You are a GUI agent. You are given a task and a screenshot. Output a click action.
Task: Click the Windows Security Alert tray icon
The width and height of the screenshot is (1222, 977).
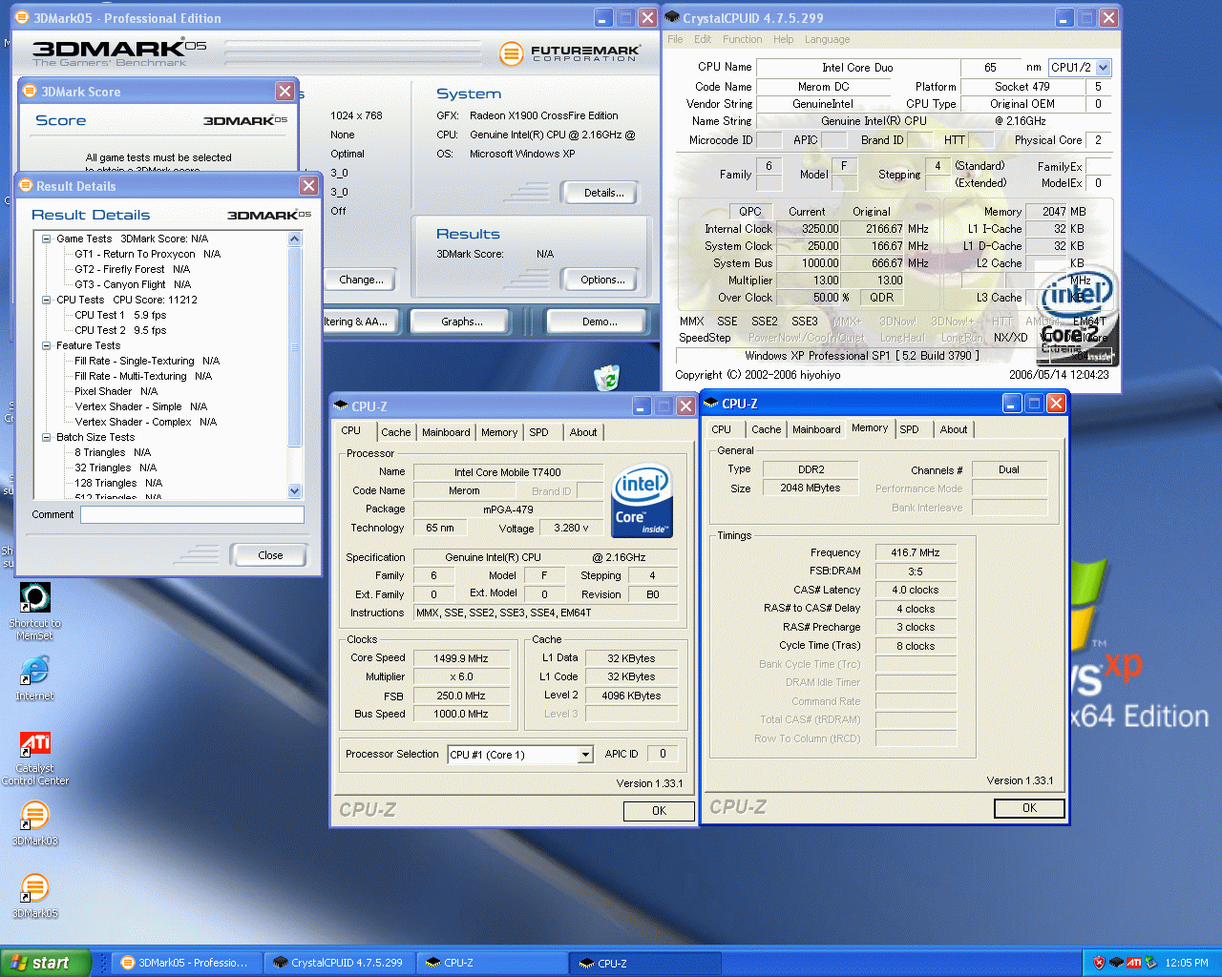pyautogui.click(x=1099, y=963)
